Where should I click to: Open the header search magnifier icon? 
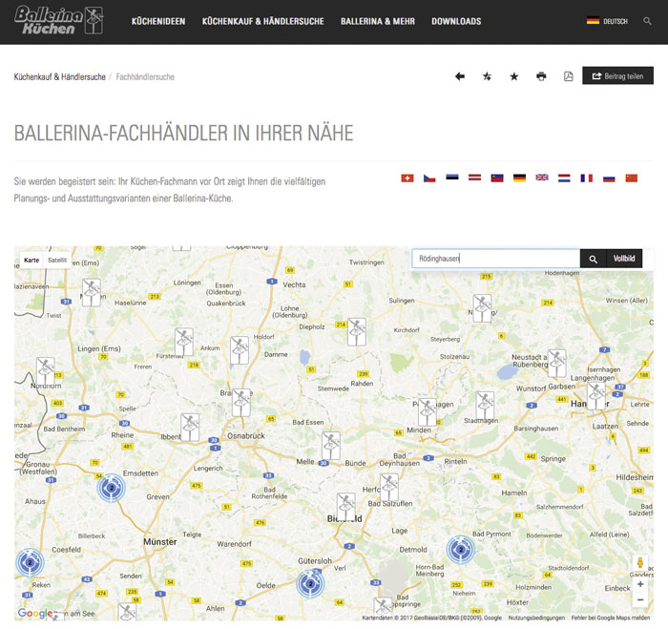(647, 21)
